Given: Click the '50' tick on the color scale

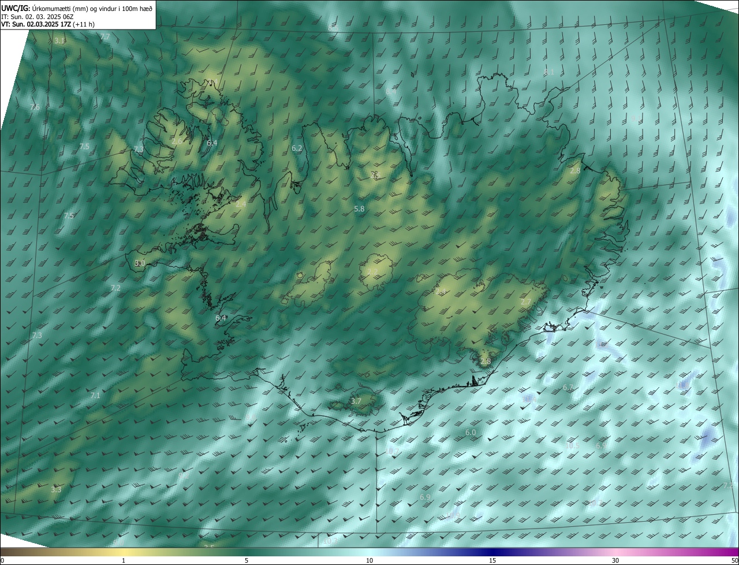Looking at the screenshot, I should coord(734,561).
